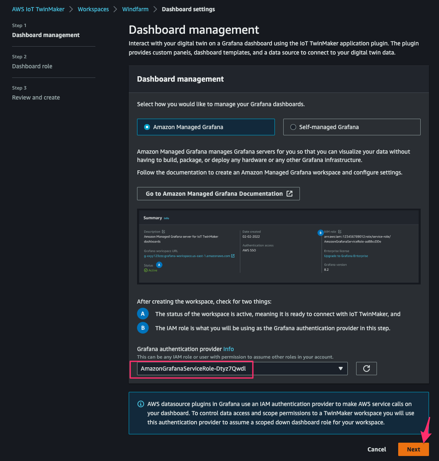Screen dimensions: 439x461
Task: Click the blue A badge in checklist
Action: pyautogui.click(x=142, y=314)
